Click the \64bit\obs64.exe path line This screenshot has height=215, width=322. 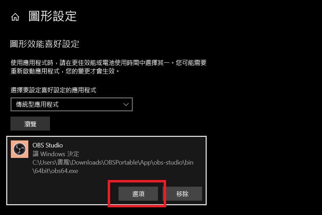(55, 171)
